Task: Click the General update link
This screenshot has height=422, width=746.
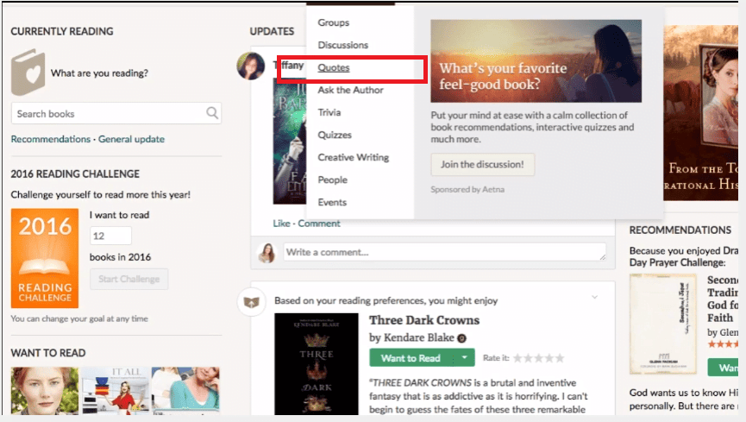Action: point(131,139)
